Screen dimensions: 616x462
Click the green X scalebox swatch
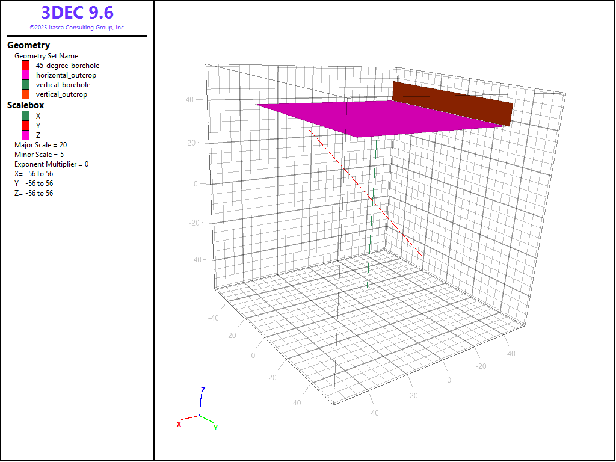coord(26,115)
